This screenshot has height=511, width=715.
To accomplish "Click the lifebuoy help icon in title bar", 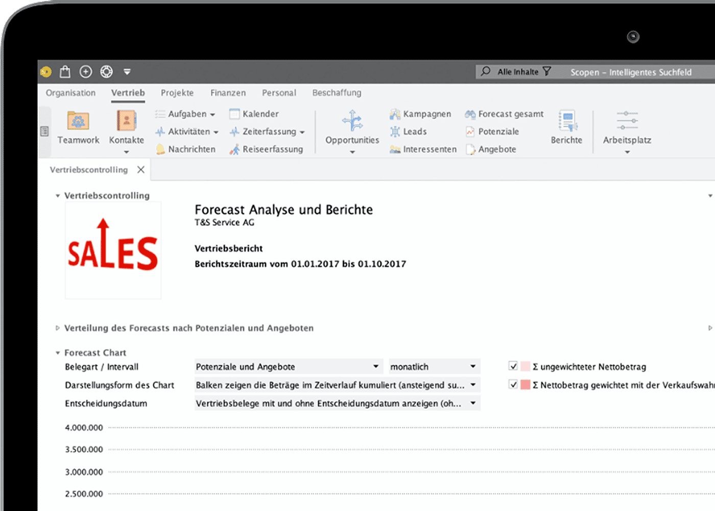I will (106, 72).
